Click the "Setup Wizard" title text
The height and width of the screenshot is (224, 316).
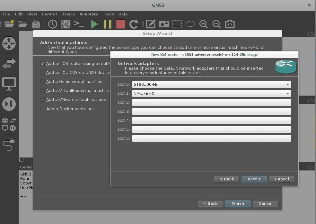(157, 33)
